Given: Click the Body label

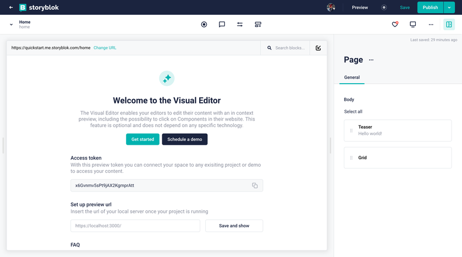Looking at the screenshot, I should (349, 100).
